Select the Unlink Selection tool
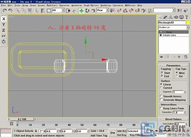The image size is (191, 138). (24, 11)
